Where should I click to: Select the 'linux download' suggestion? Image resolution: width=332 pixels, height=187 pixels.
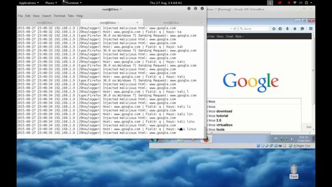click(x=220, y=111)
